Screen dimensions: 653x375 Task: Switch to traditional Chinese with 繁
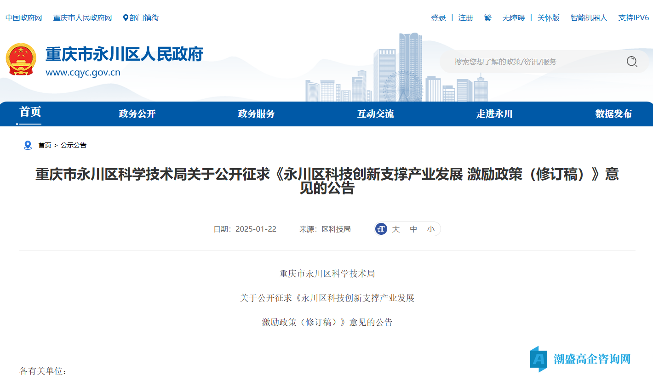tap(488, 18)
